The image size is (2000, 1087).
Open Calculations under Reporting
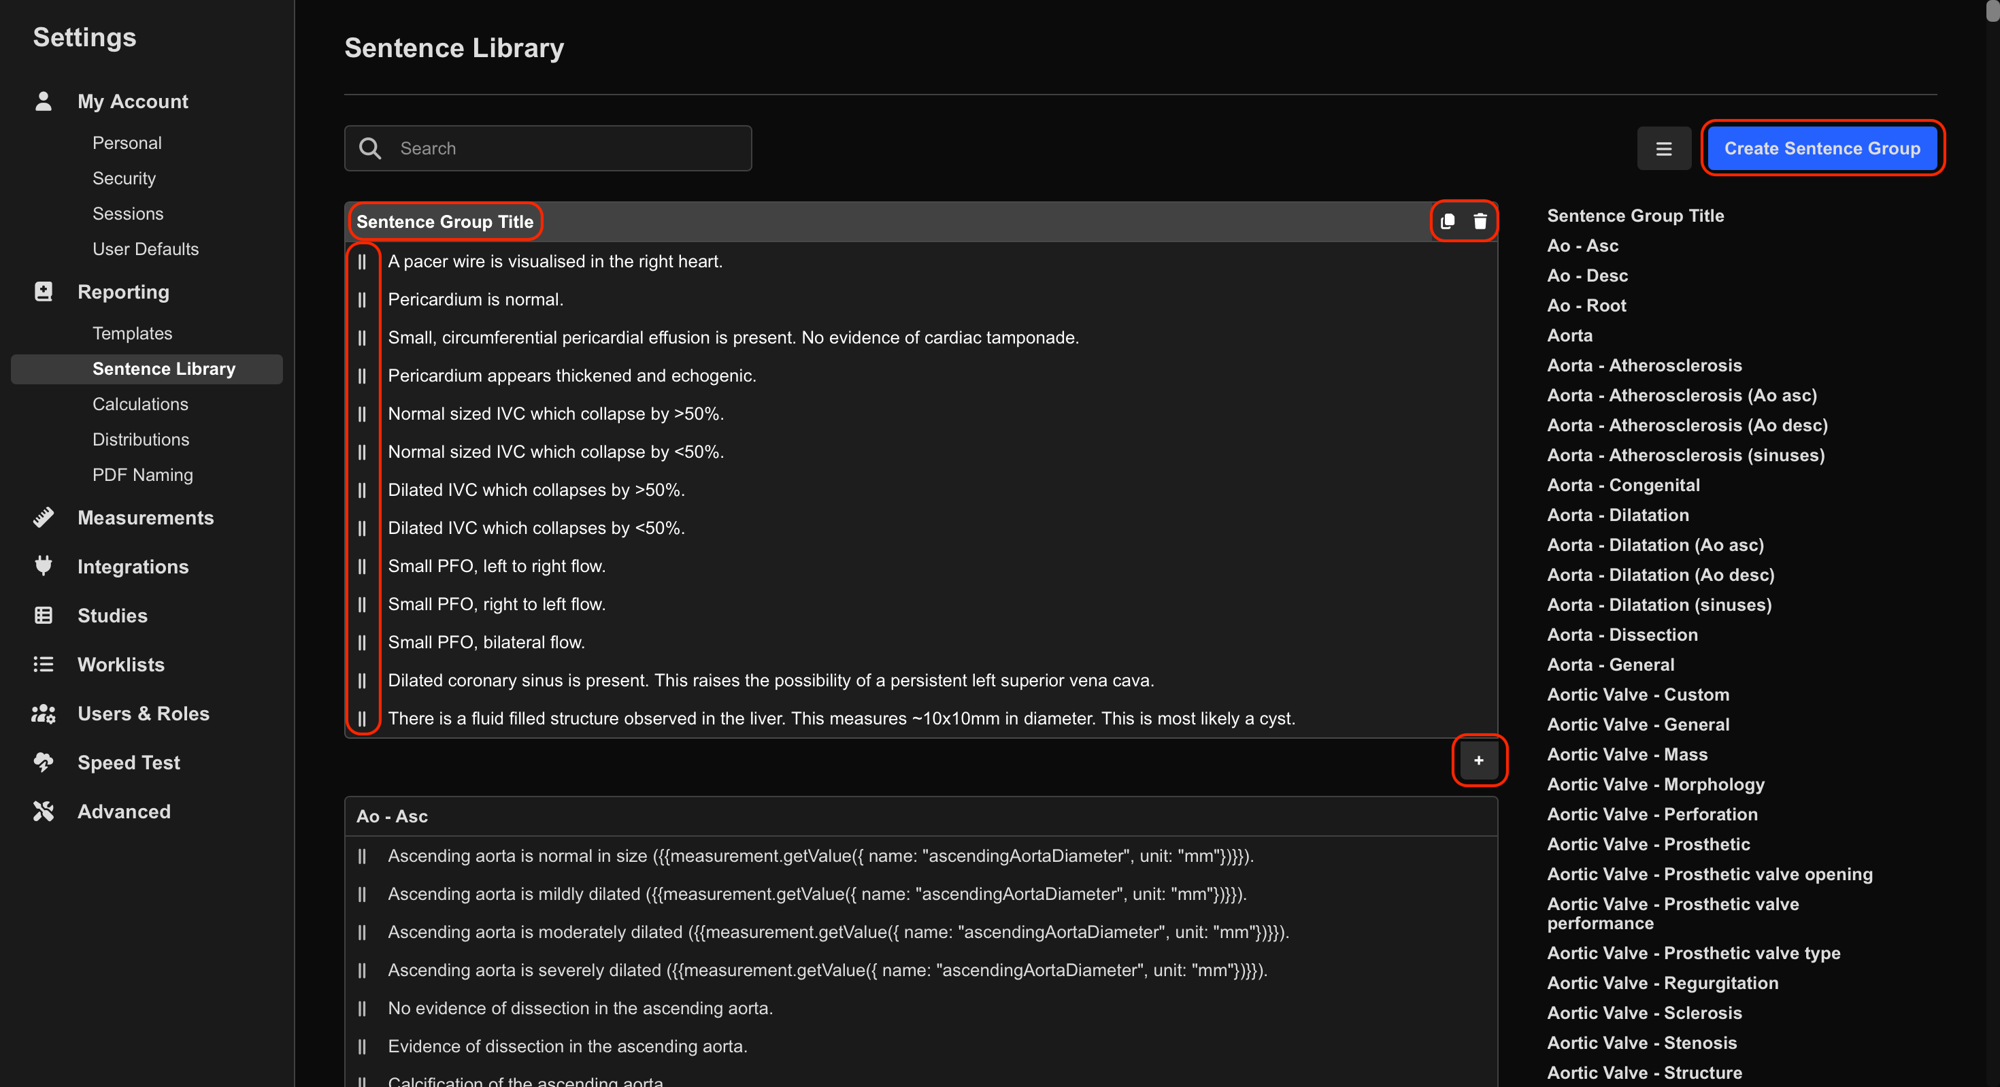click(139, 404)
